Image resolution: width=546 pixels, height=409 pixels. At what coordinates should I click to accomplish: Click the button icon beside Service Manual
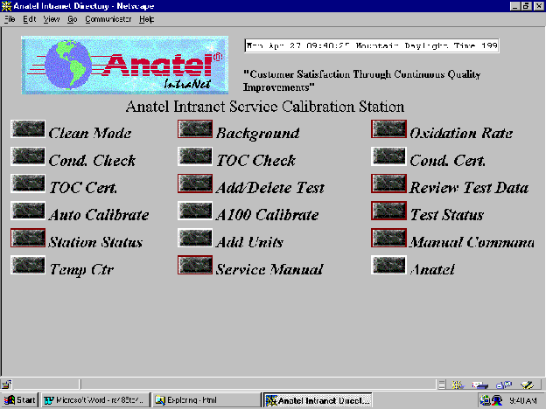coord(195,265)
